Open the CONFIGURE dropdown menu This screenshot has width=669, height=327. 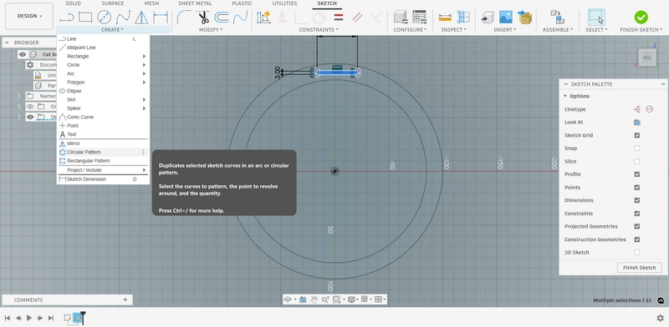(x=410, y=30)
